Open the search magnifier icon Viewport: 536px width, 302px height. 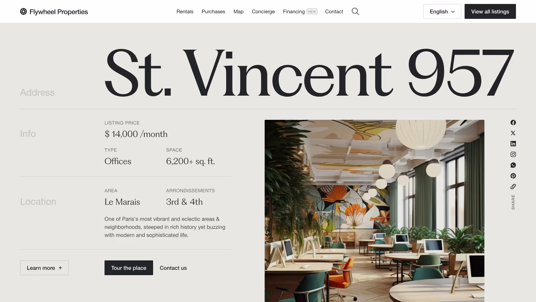point(355,11)
